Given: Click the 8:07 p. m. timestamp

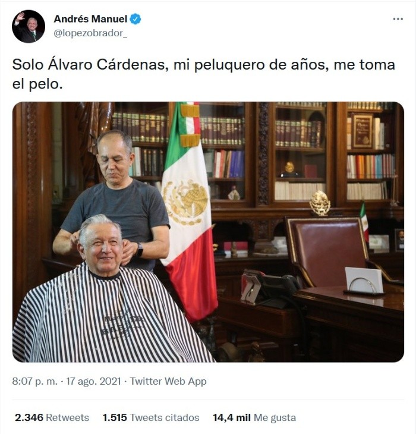Looking at the screenshot, I should (x=35, y=381).
